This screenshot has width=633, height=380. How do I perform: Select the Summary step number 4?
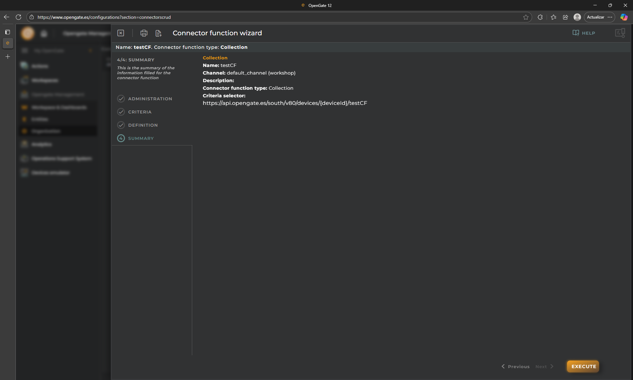(121, 138)
